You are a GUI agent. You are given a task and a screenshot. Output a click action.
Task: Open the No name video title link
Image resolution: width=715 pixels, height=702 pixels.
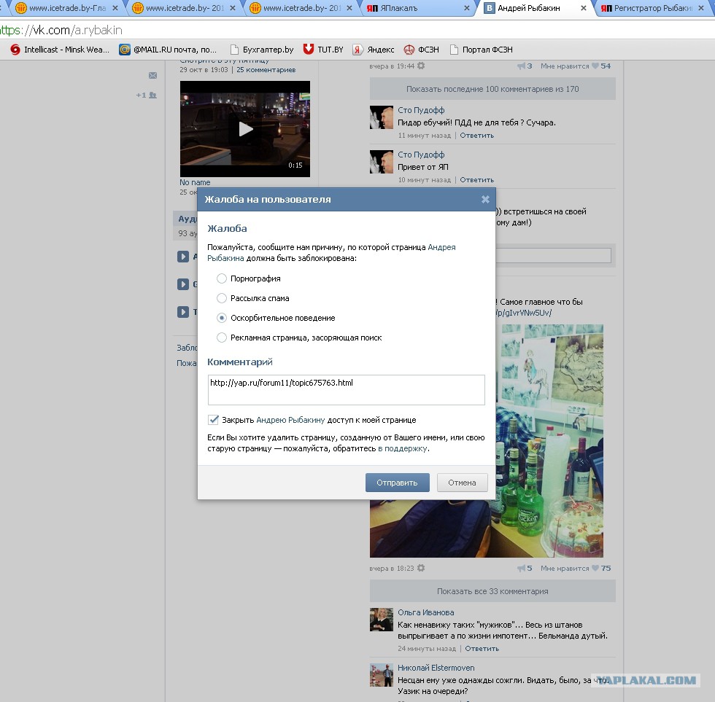click(195, 182)
